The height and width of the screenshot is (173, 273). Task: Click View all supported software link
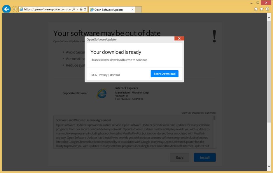pos(199,113)
